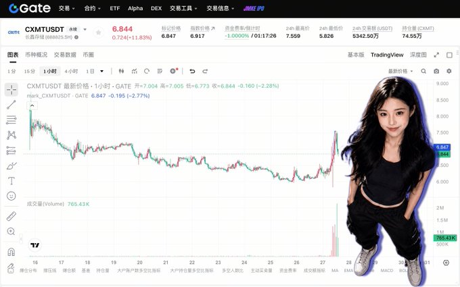Collapse the chart legend chevron
This screenshot has width=460, height=287.
click(32, 105)
